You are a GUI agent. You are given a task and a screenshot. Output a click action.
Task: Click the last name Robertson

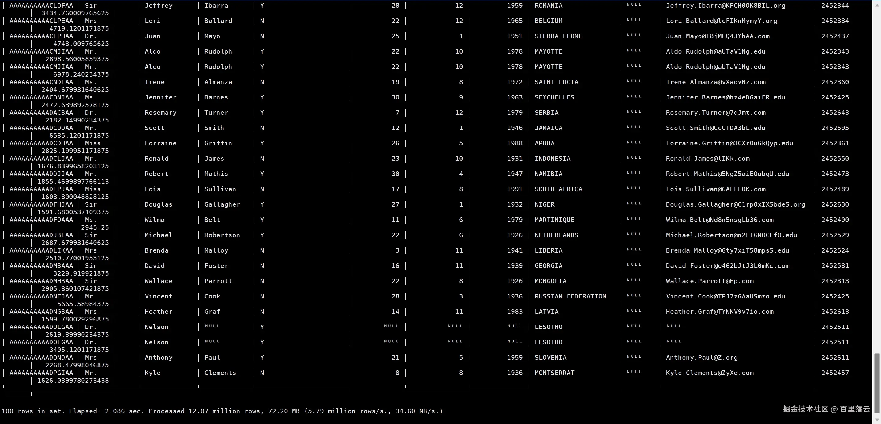pos(222,235)
